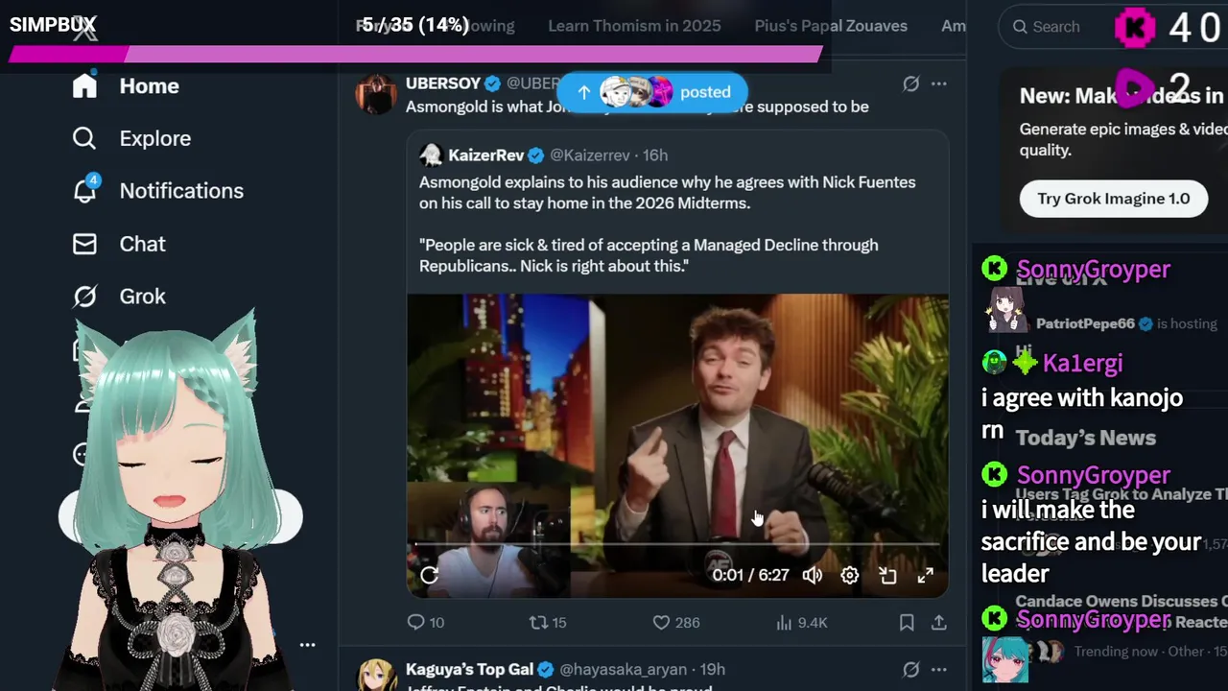Switch to Pius's Papal Zouaves tab
This screenshot has height=691, width=1228.
click(x=831, y=26)
